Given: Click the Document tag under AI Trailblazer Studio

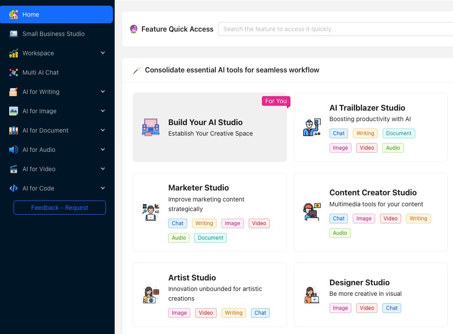Looking at the screenshot, I should [399, 133].
